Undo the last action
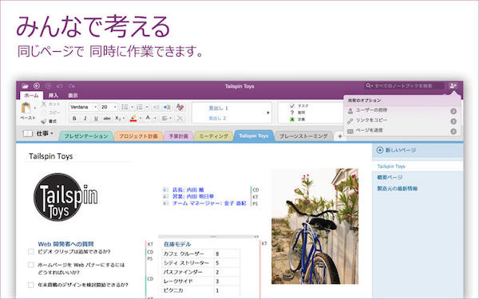 click(60, 86)
